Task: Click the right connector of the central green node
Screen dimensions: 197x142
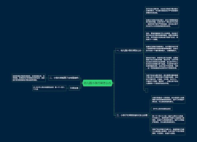Action: (x=113, y=83)
